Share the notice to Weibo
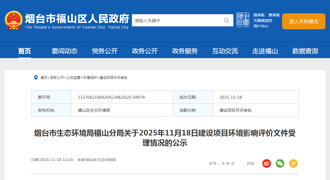This screenshot has height=180, width=330. (266, 163)
